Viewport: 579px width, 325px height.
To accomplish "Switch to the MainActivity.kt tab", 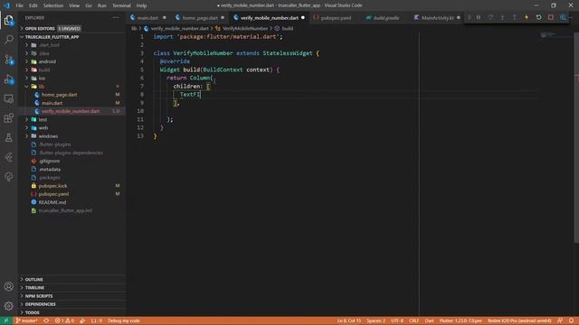I will point(437,18).
